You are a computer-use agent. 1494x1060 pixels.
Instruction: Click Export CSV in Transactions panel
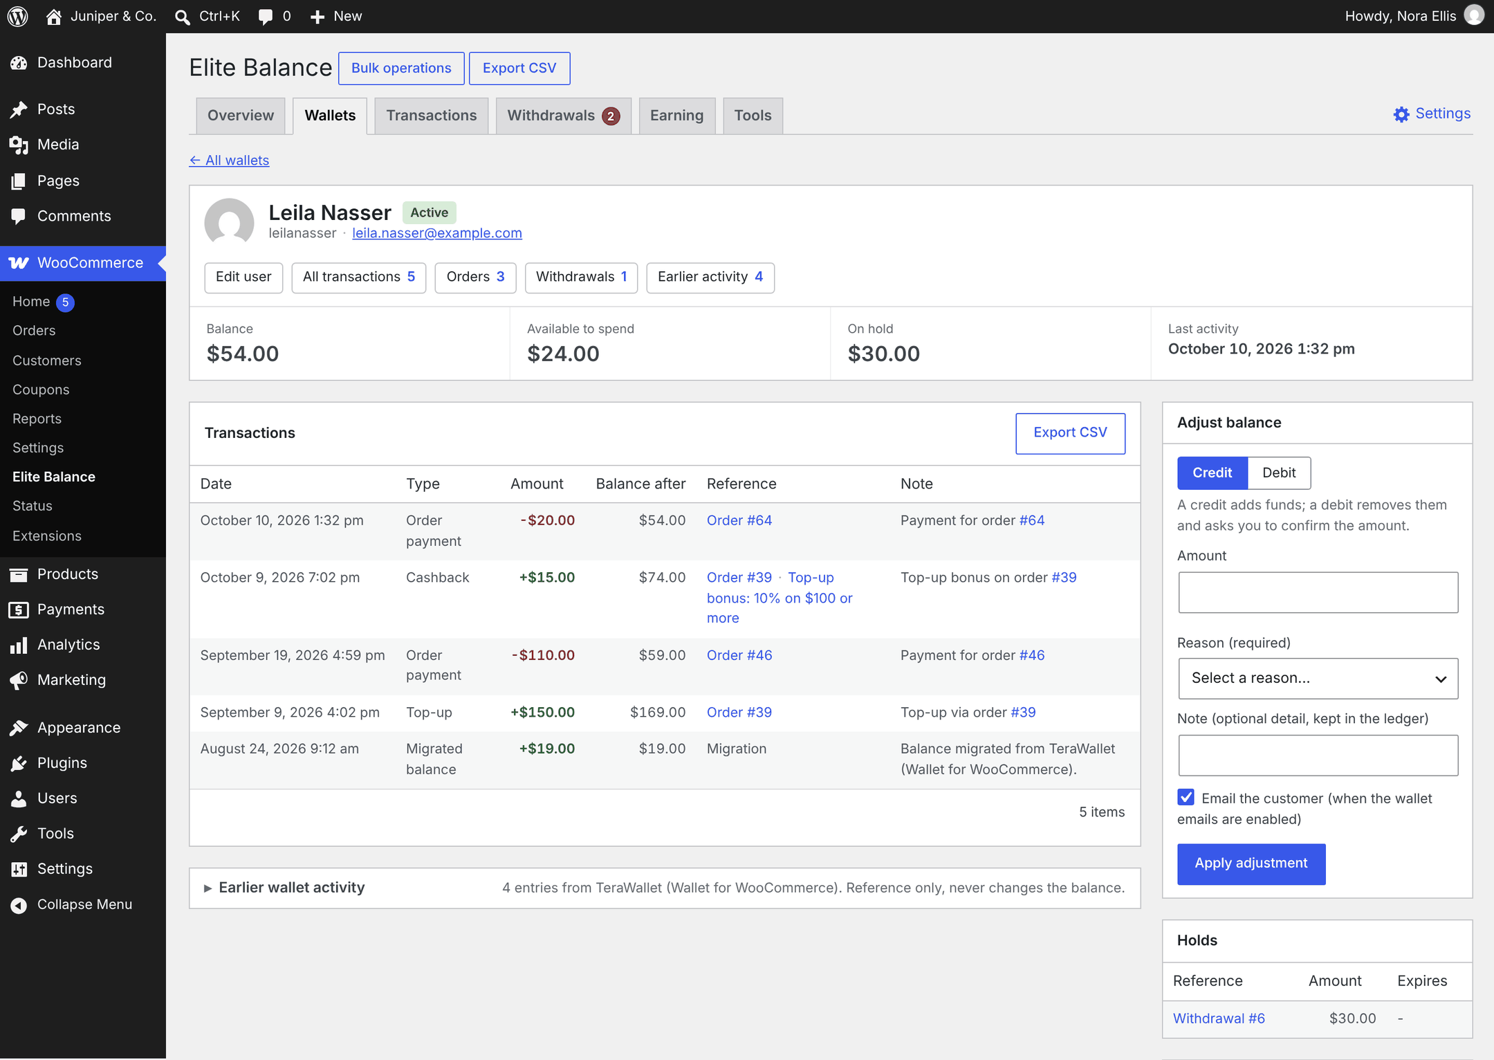click(1070, 433)
